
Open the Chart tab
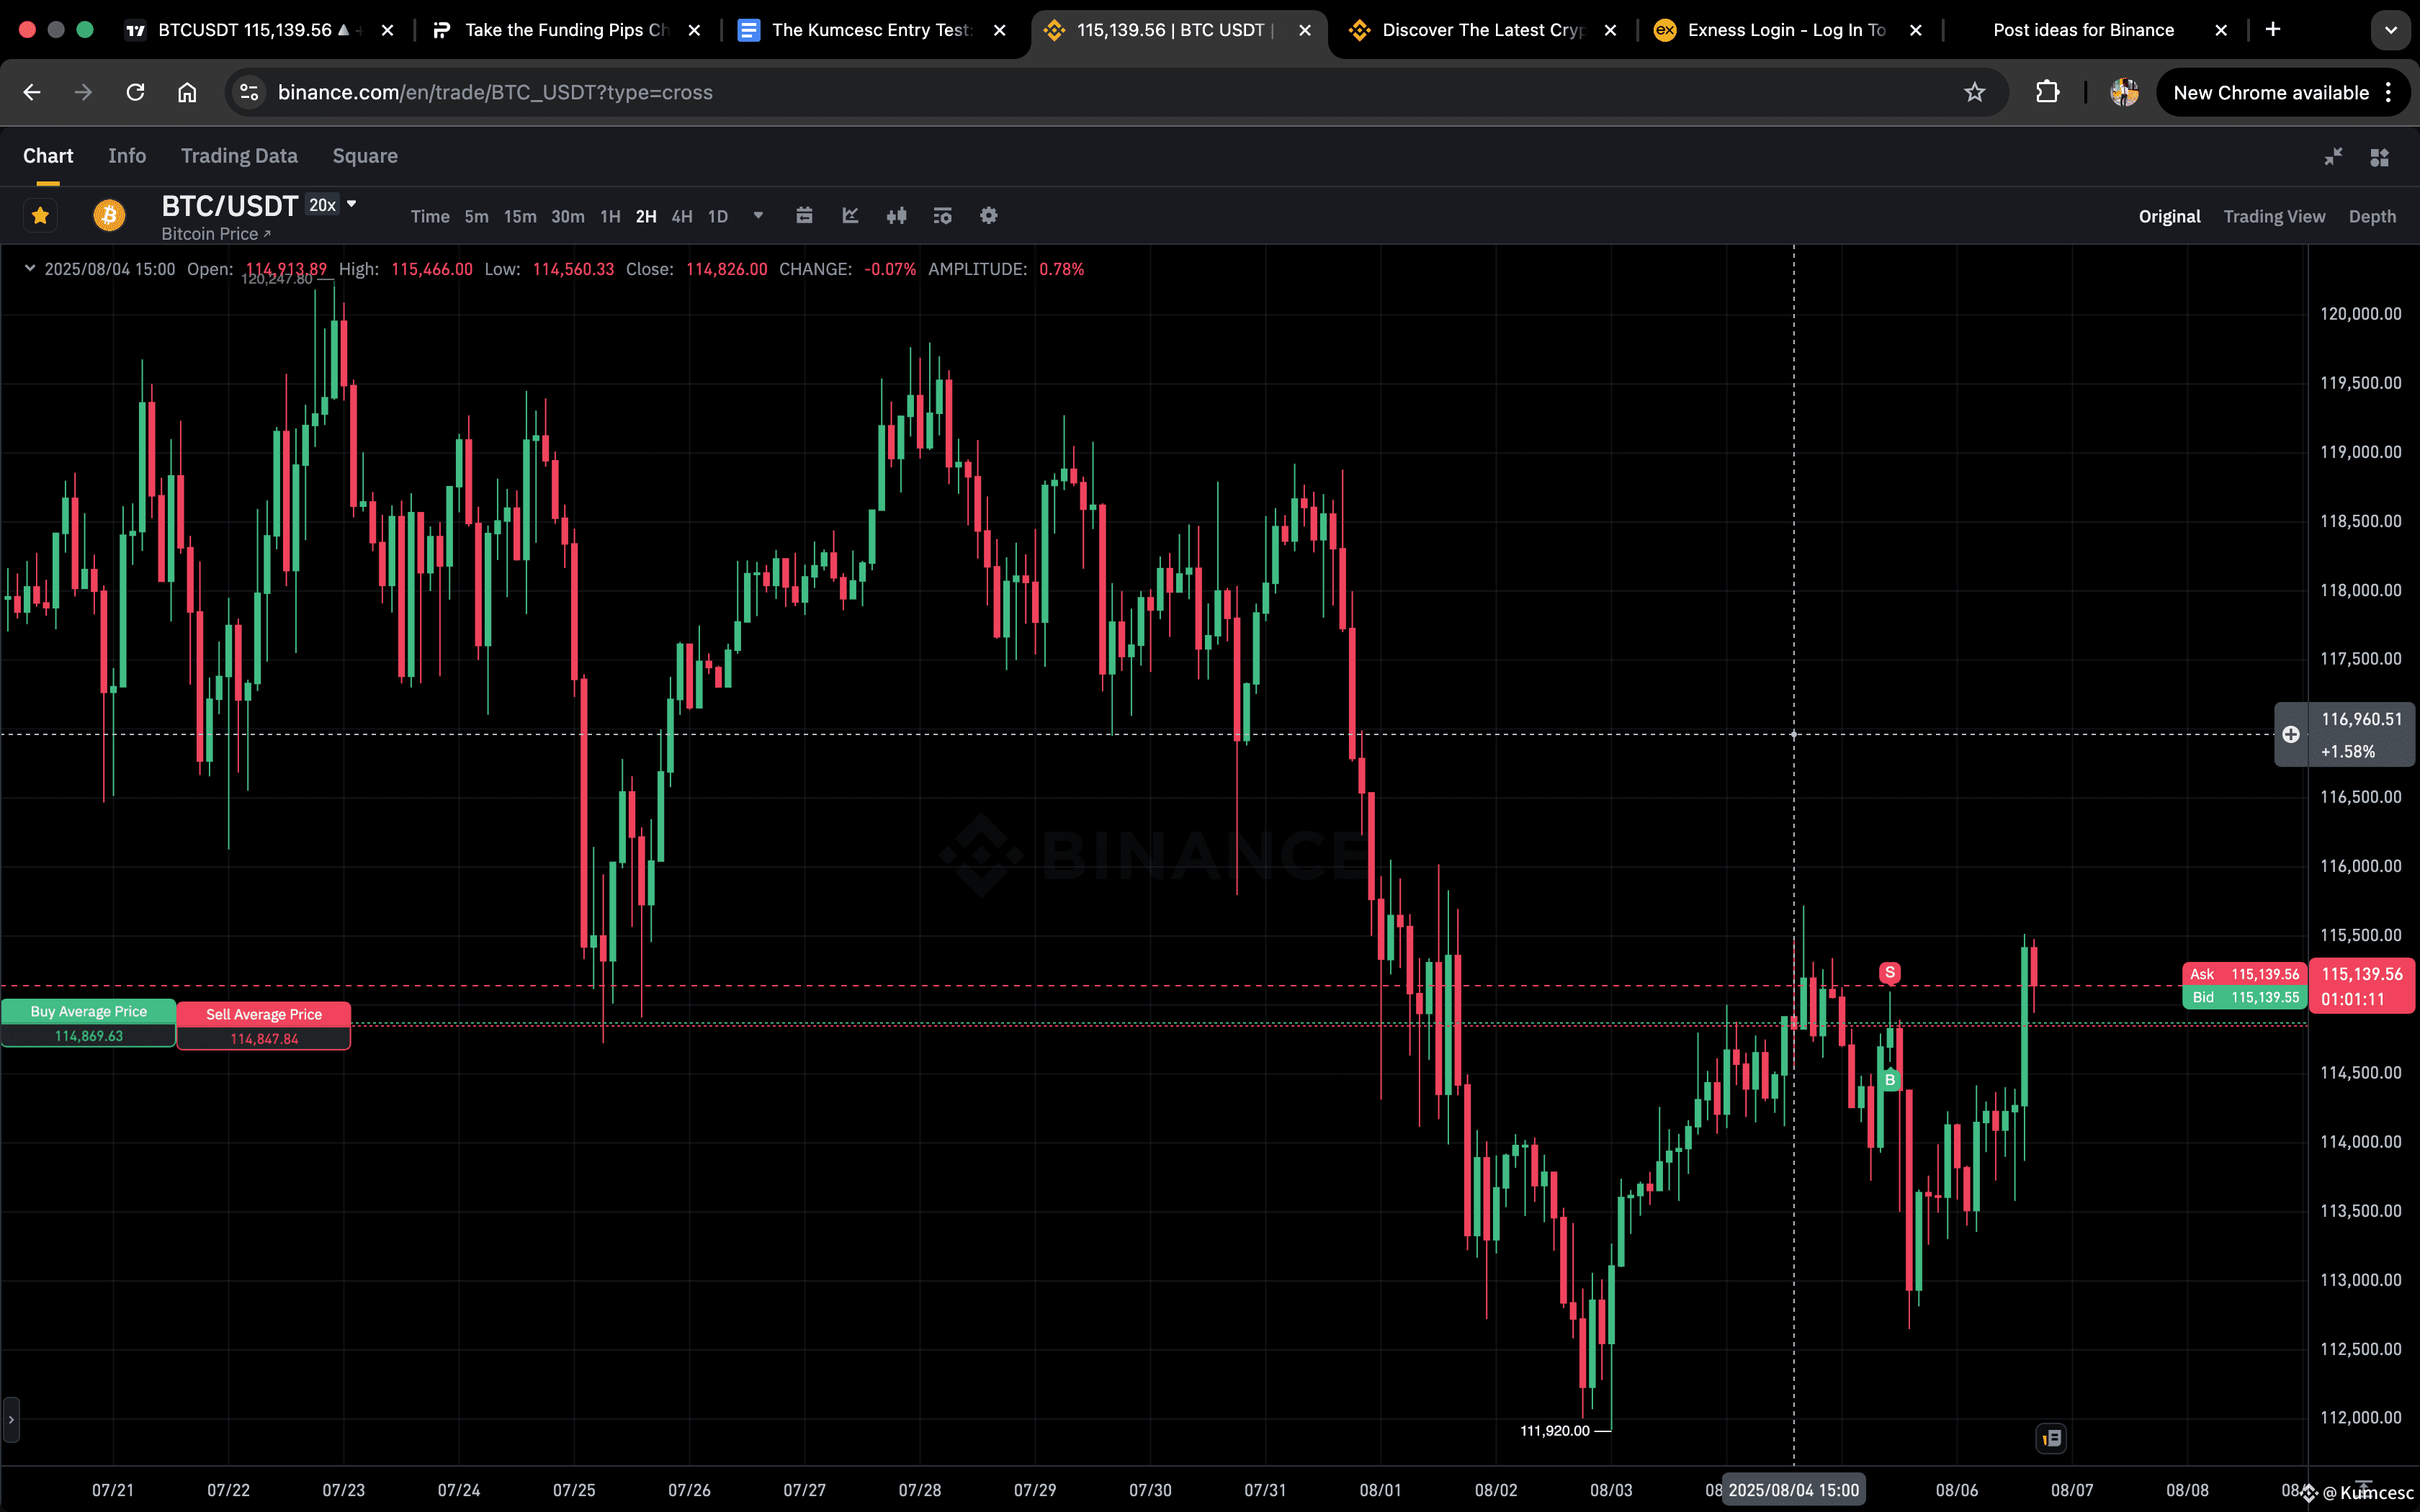(x=48, y=156)
